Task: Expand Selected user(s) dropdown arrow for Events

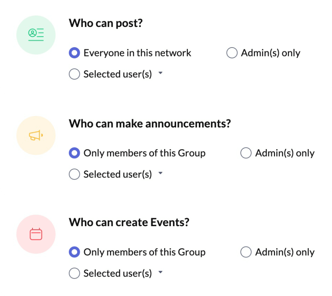Action: 161,273
